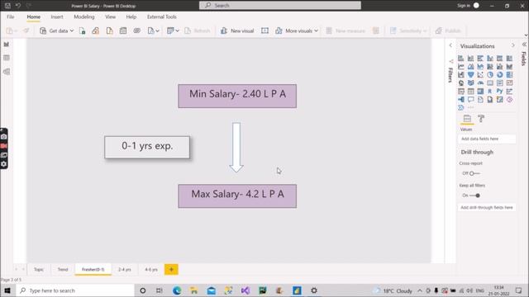Click the Refresh button
Image resolution: width=529 pixels, height=297 pixels.
(x=198, y=31)
